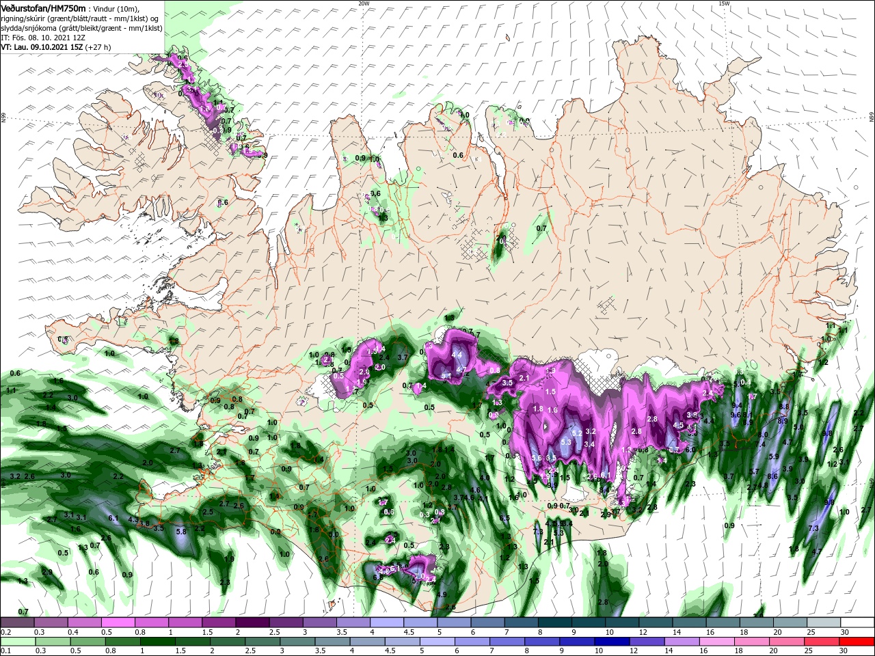Click the white swatch after 30 in the snow legend row

pyautogui.click(x=857, y=623)
